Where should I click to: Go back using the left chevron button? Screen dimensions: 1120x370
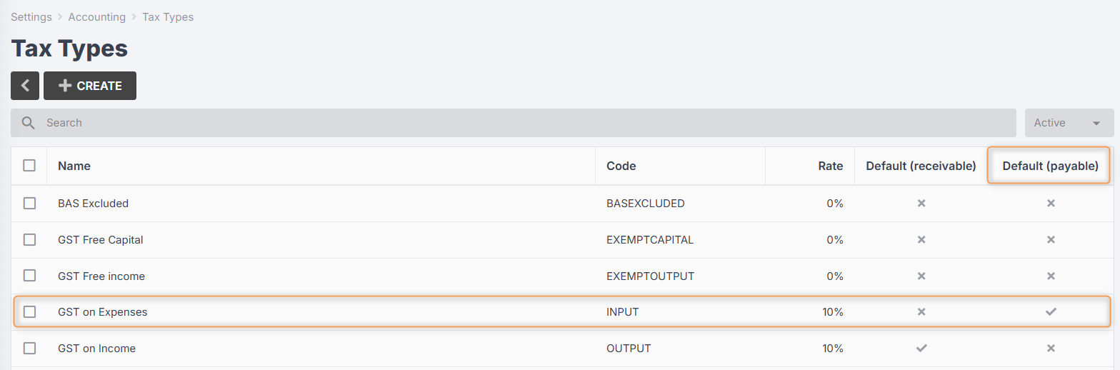coord(25,86)
